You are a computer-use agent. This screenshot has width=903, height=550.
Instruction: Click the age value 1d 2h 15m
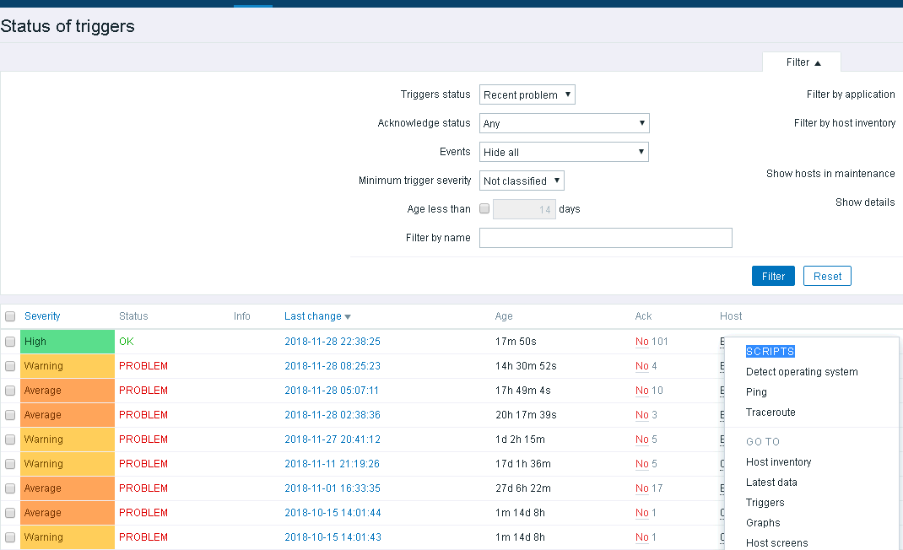520,439
